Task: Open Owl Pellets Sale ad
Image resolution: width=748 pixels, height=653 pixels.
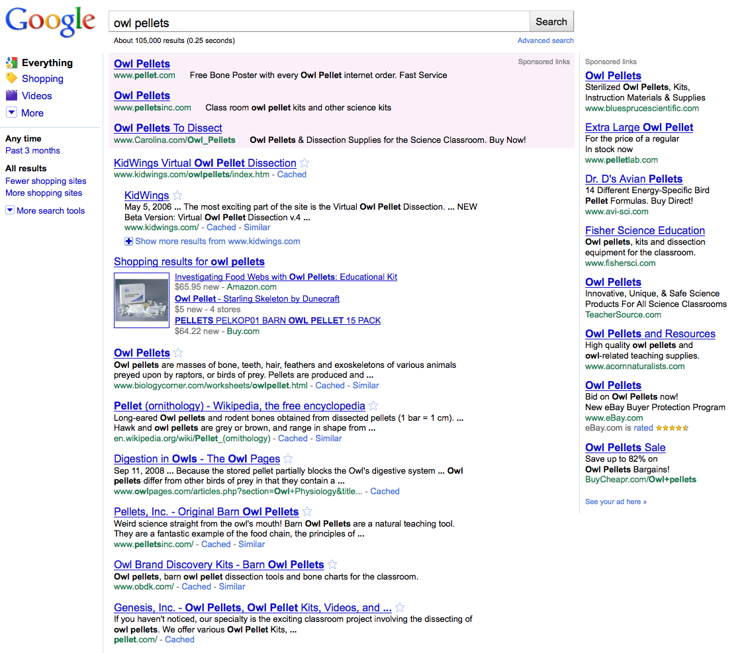Action: coord(625,447)
